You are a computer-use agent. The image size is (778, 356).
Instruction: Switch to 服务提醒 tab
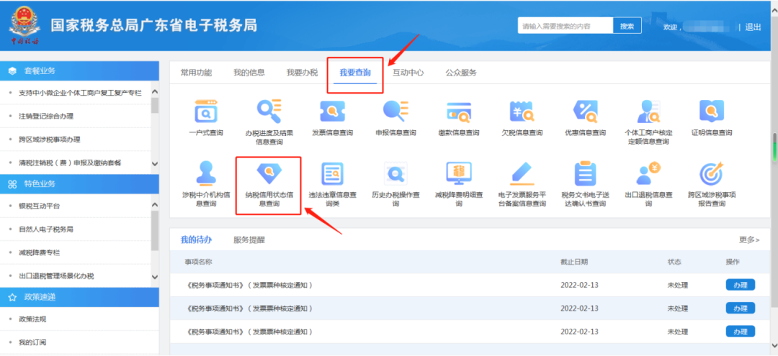coord(249,240)
